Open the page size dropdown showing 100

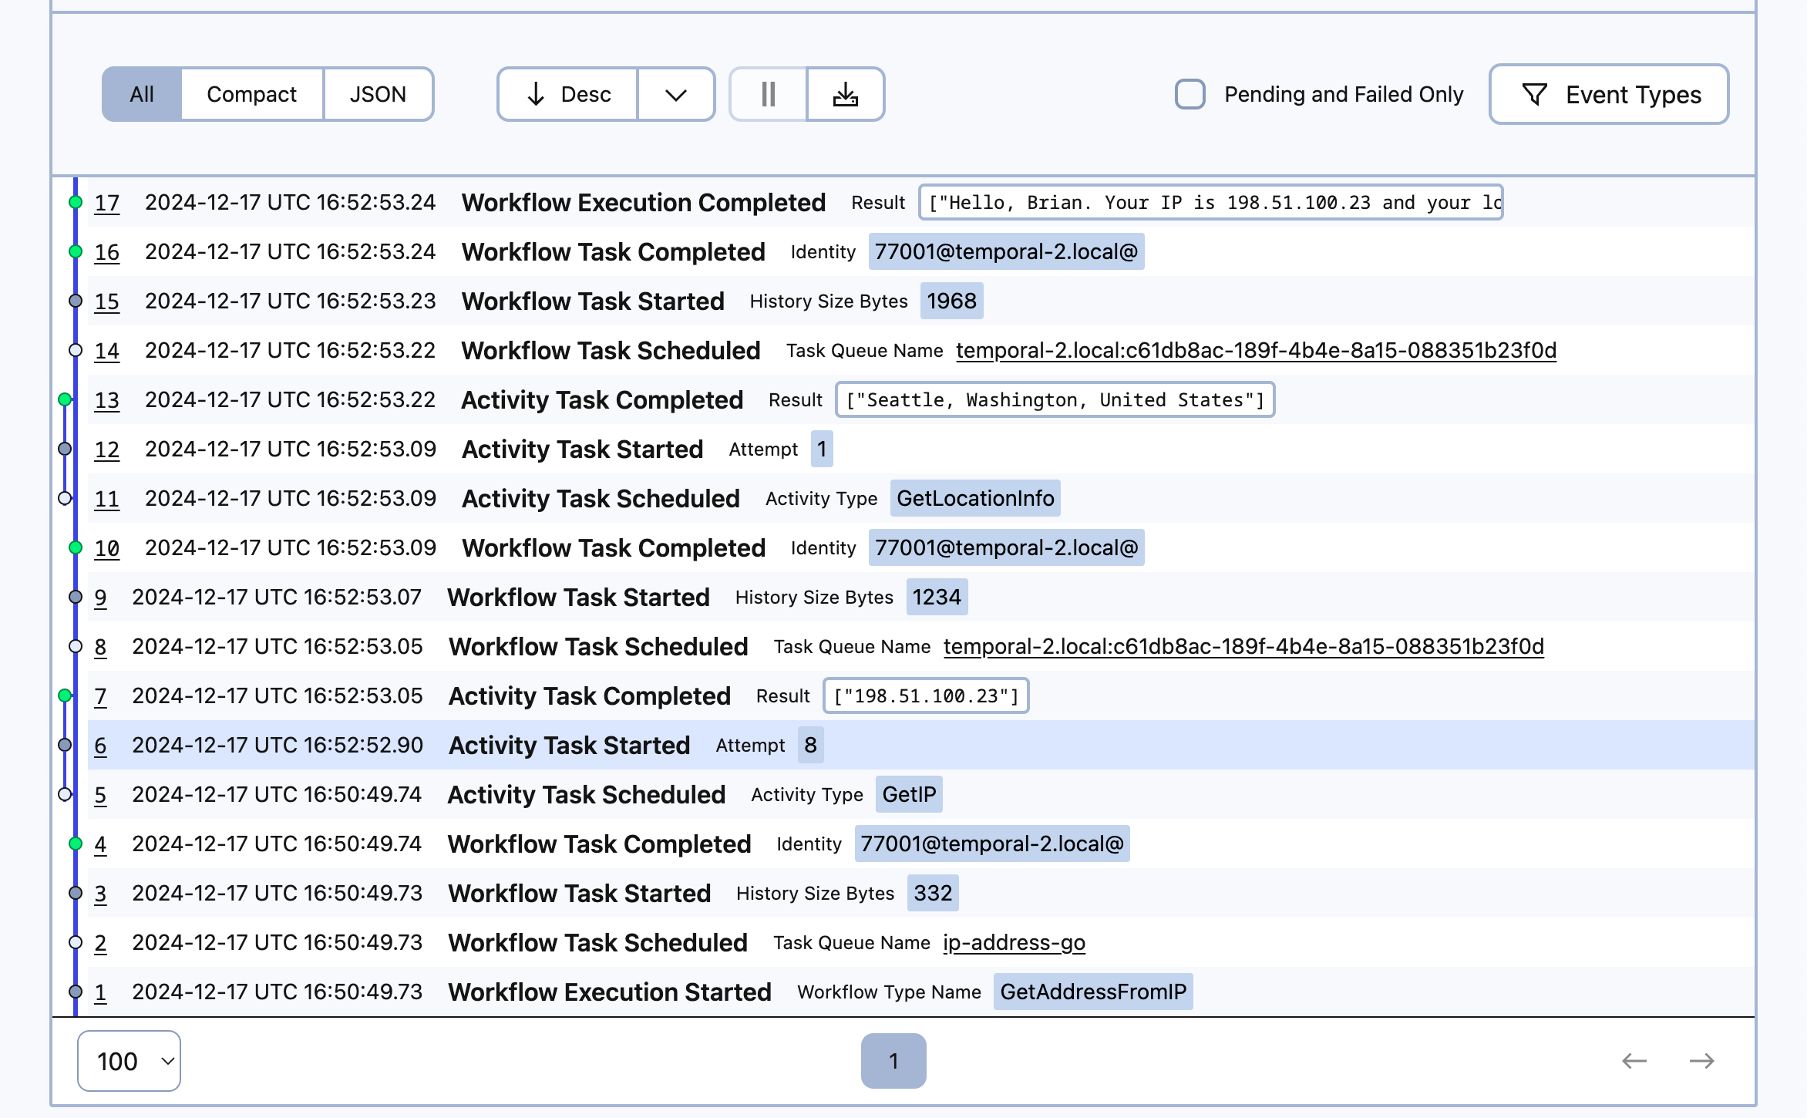coord(128,1061)
